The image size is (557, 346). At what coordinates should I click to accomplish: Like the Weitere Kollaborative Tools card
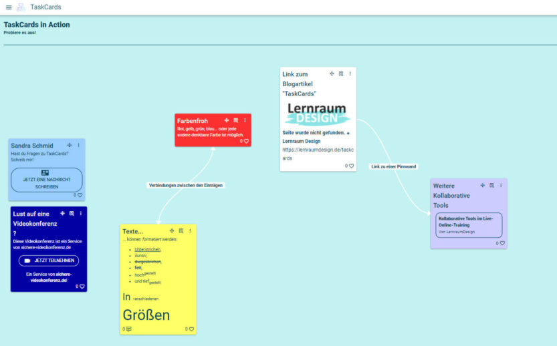point(502,244)
